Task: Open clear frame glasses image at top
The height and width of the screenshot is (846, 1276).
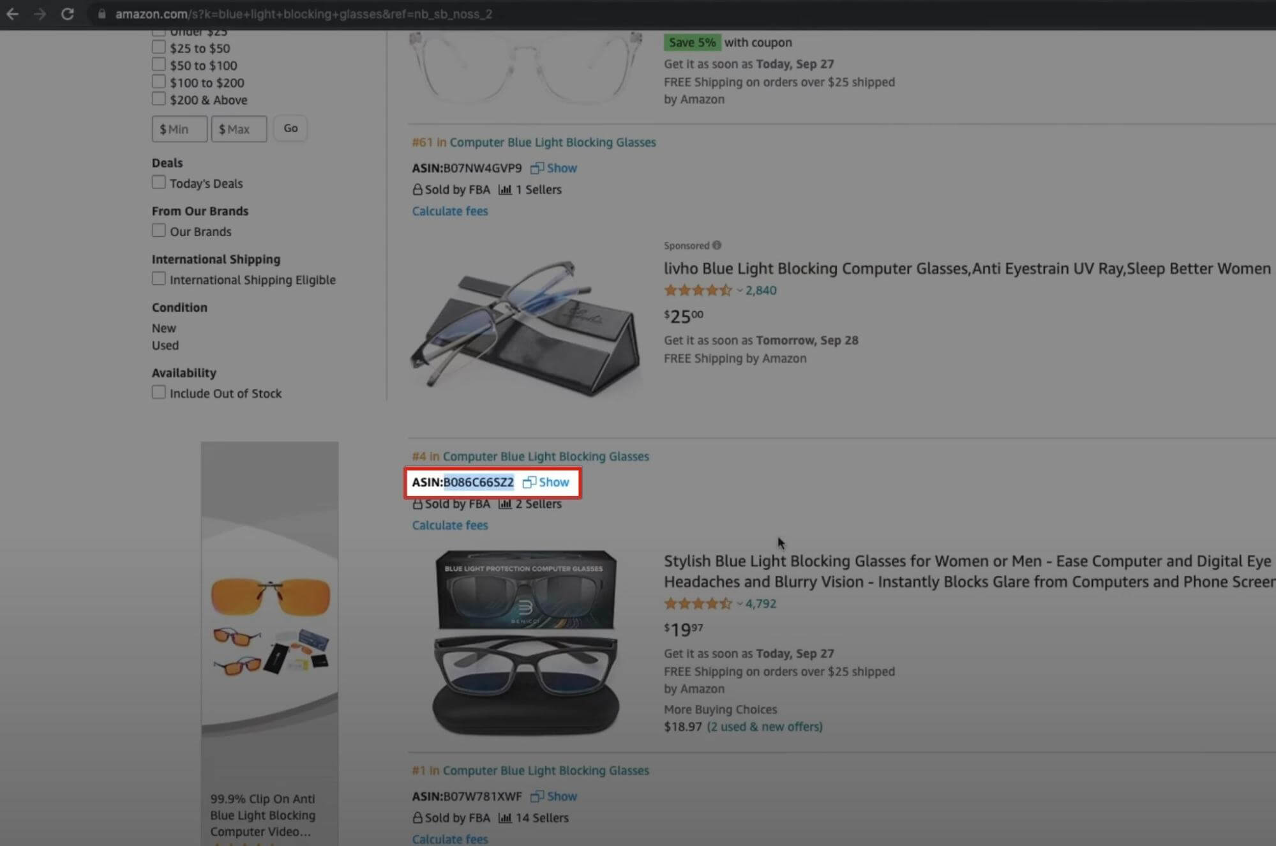Action: click(x=525, y=68)
